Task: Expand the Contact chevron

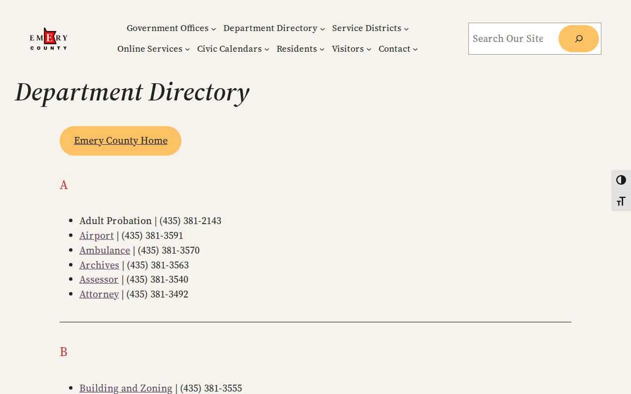Action: (x=415, y=49)
